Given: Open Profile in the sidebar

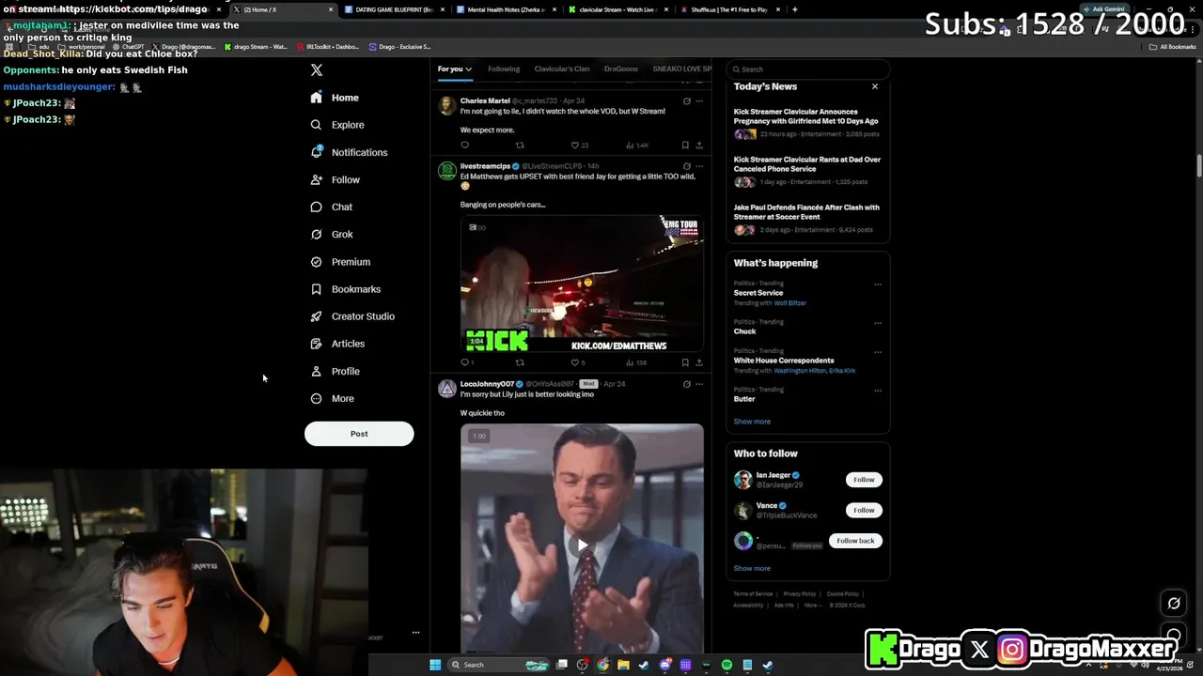Looking at the screenshot, I should pos(336,371).
